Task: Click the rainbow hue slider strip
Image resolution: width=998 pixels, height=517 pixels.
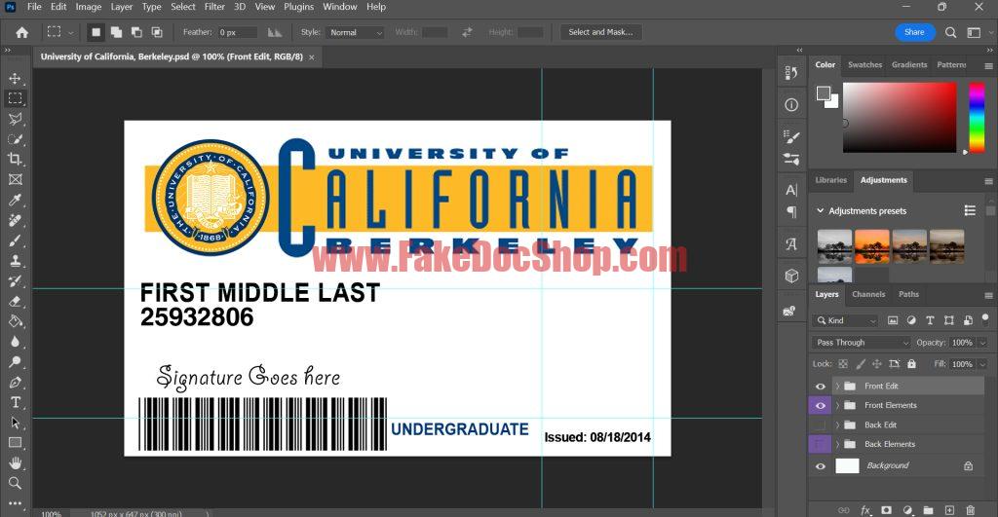Action: point(977,117)
